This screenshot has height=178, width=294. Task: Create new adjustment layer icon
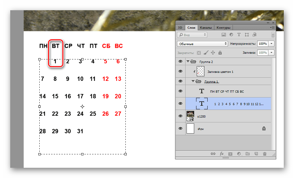(x=239, y=154)
